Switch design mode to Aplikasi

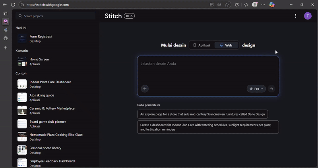(x=202, y=45)
